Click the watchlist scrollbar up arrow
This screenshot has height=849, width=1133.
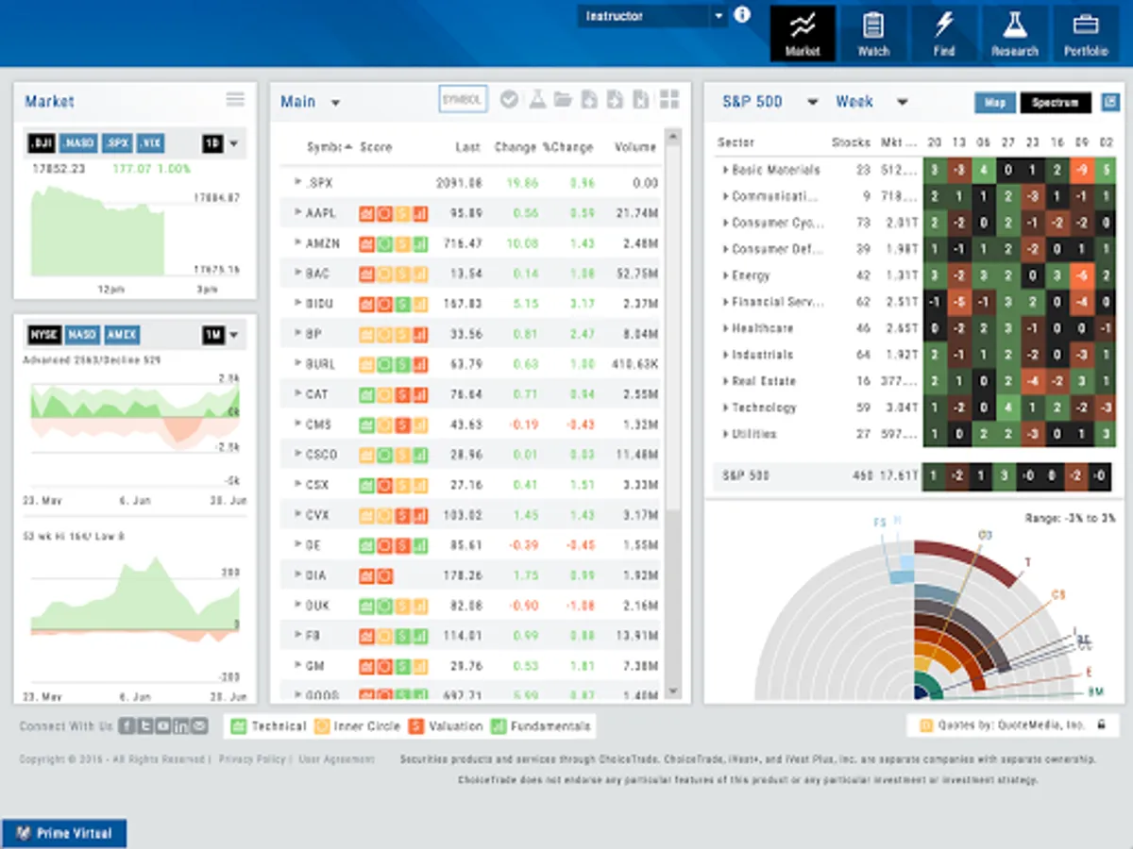pos(672,137)
